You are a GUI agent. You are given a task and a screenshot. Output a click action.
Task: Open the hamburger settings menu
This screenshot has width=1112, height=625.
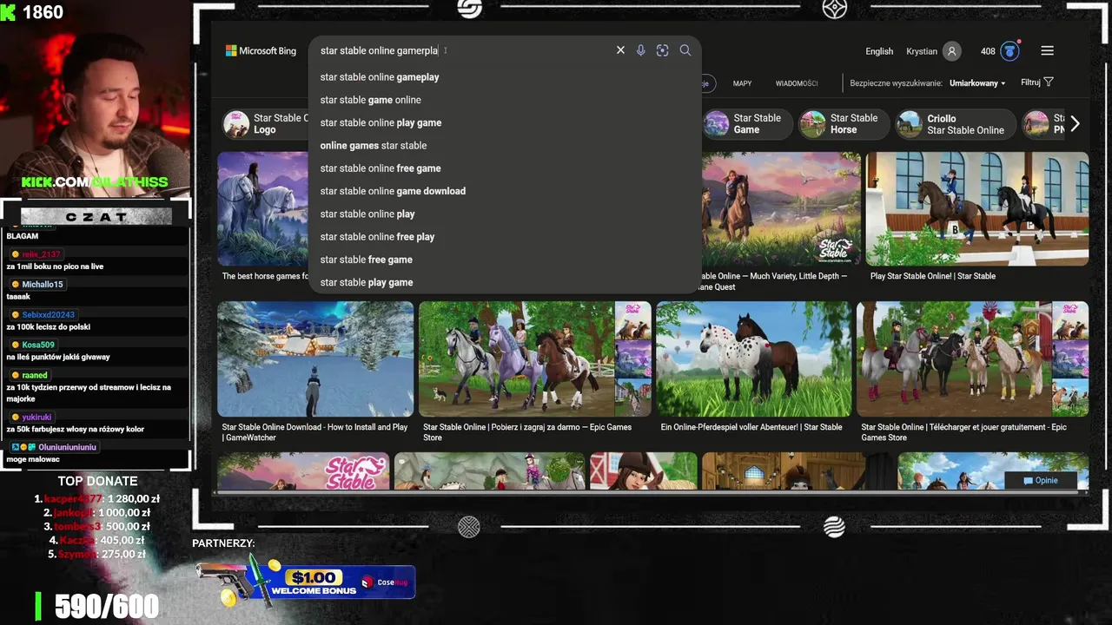coord(1047,51)
